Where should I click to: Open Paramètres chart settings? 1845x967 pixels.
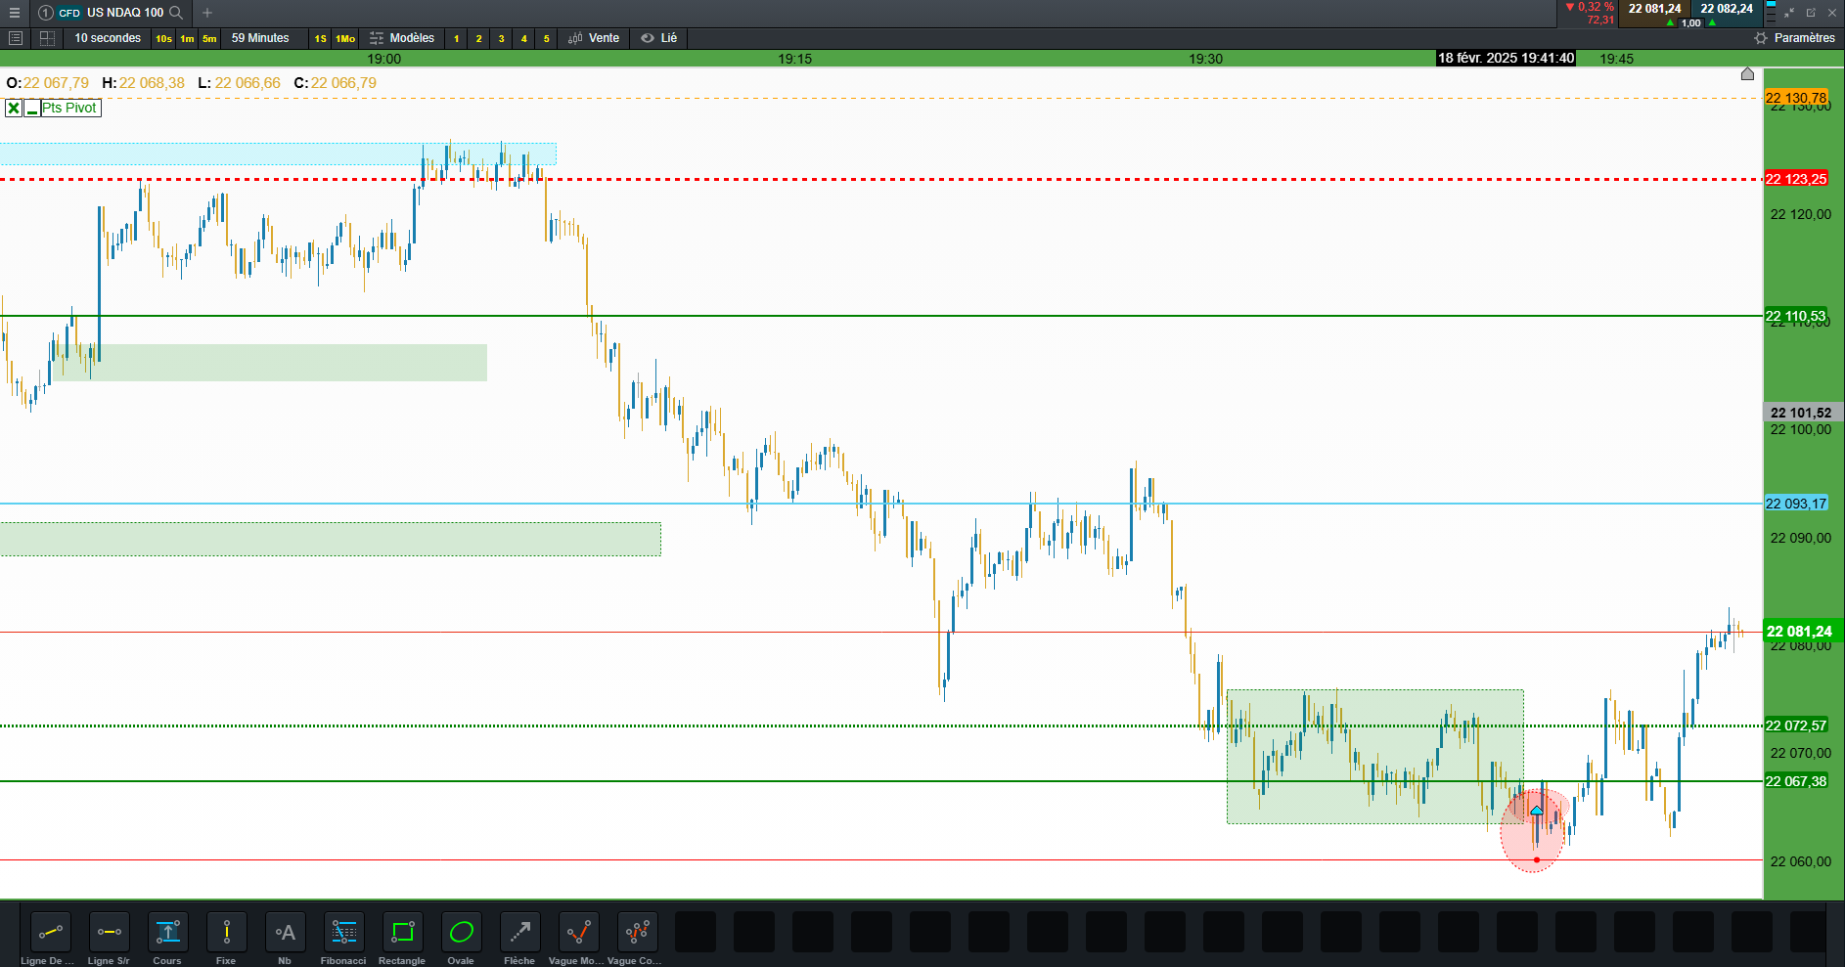1794,38
